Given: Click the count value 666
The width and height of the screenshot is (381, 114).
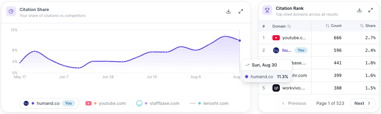Looking at the screenshot, I should 338,38.
